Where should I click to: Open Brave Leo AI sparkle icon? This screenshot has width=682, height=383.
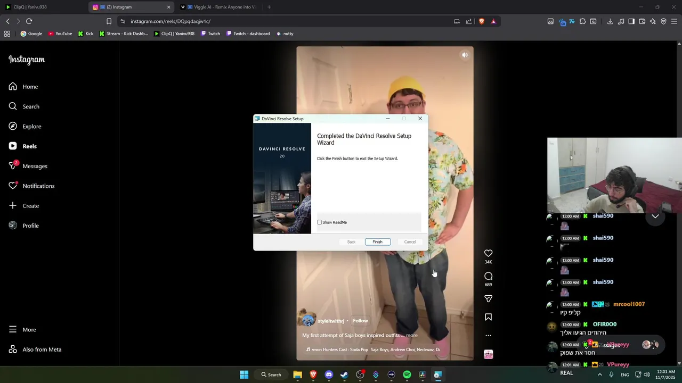tap(653, 21)
